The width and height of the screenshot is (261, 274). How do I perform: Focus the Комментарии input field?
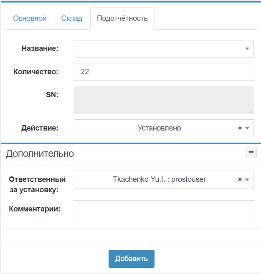click(x=164, y=209)
